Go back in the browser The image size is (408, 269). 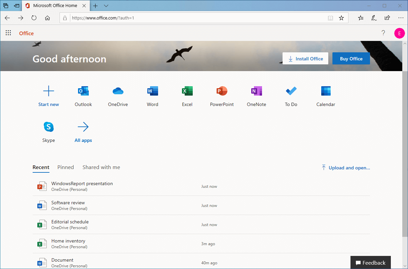pos(7,18)
